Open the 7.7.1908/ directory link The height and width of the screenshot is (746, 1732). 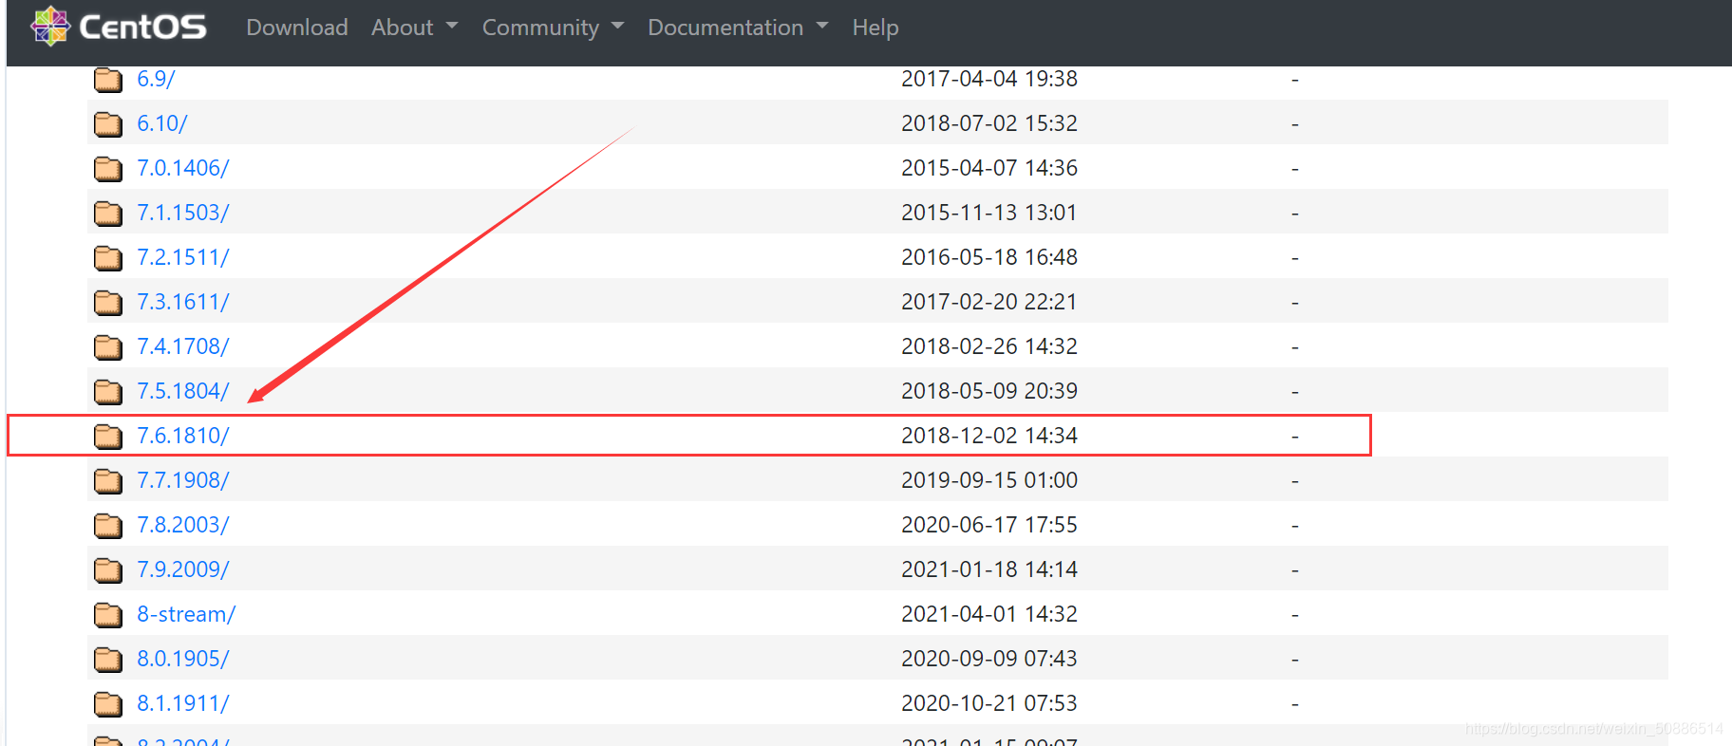pos(183,480)
